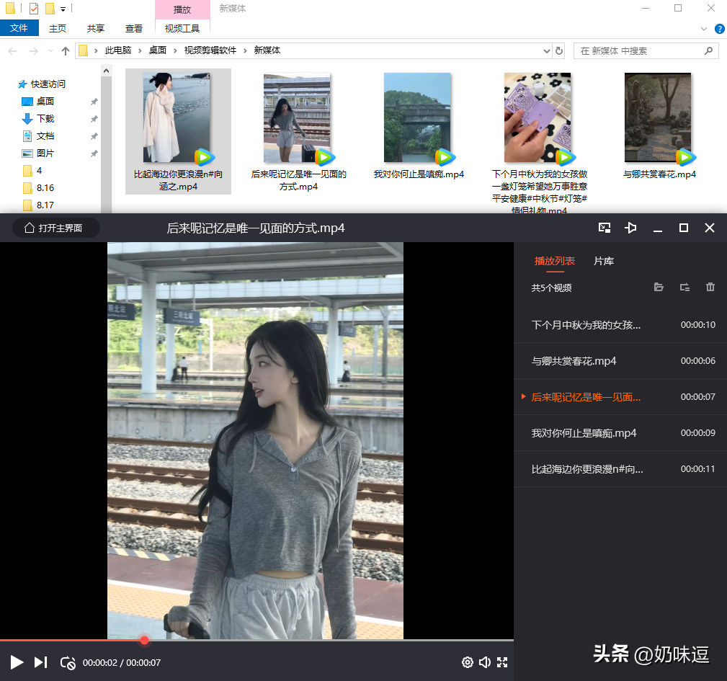Expand the chevron after 视频剪辑软件 in path
This screenshot has width=727, height=681.
[x=246, y=50]
